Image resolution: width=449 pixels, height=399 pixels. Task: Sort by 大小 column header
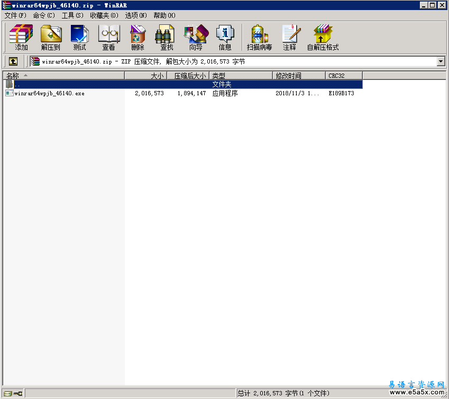pos(146,76)
